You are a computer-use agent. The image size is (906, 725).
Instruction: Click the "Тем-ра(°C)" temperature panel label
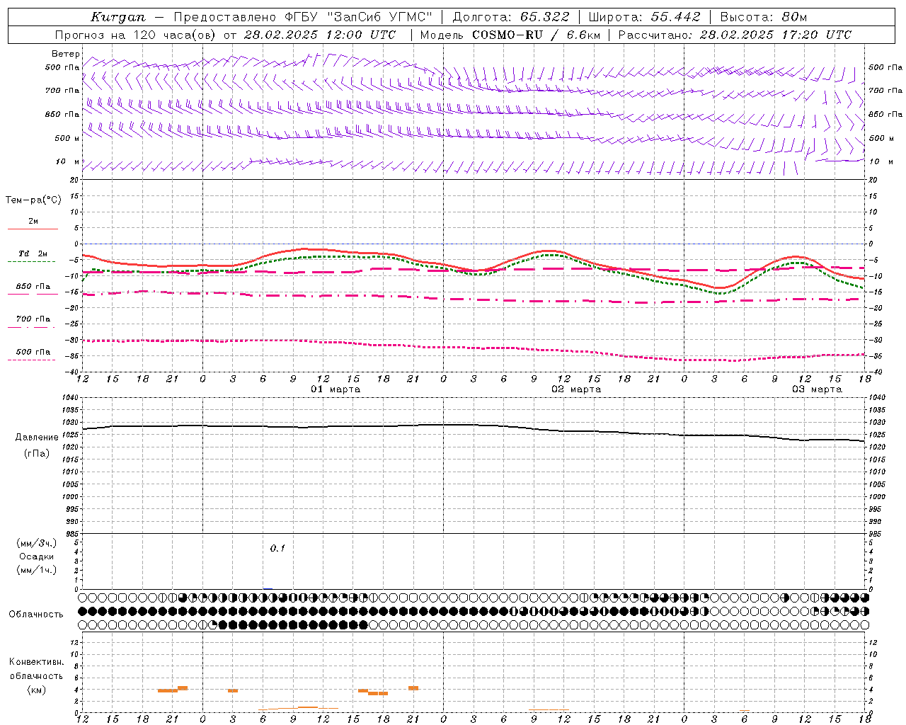pos(33,200)
